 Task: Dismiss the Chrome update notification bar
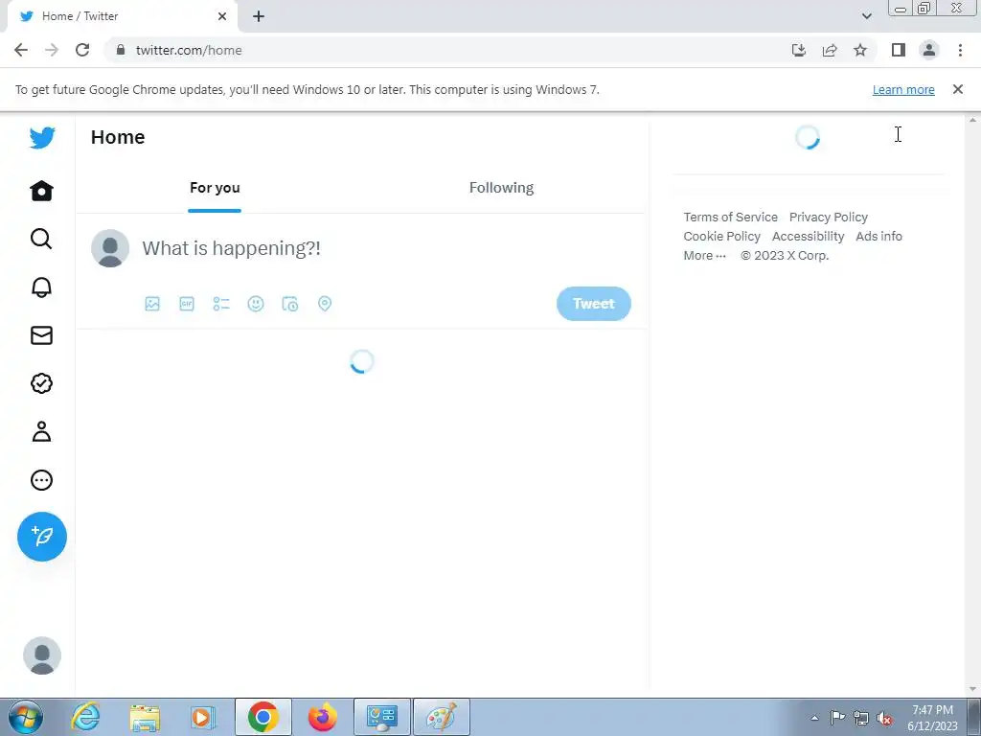957,89
